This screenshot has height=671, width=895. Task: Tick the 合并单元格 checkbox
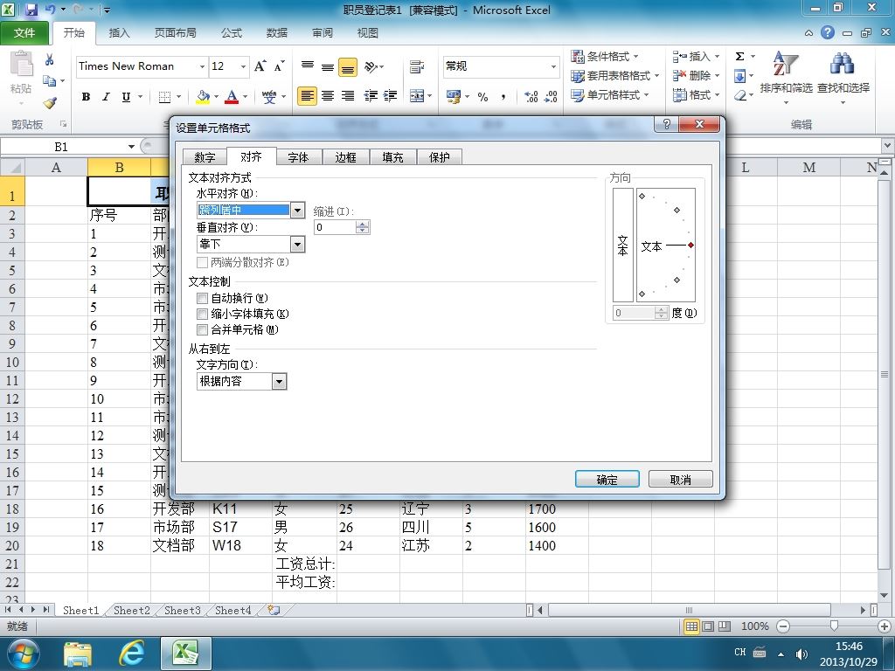click(202, 329)
